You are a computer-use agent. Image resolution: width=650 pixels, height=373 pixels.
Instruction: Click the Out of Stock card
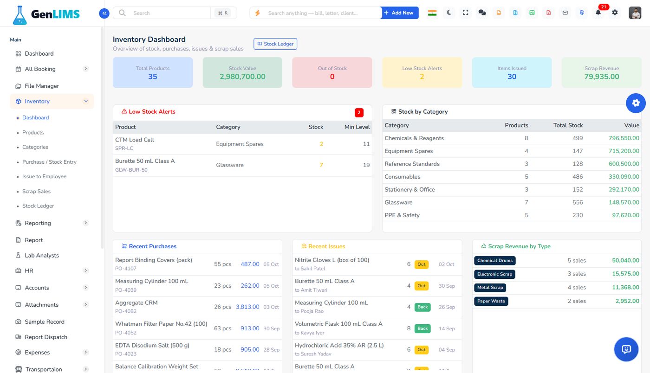332,72
